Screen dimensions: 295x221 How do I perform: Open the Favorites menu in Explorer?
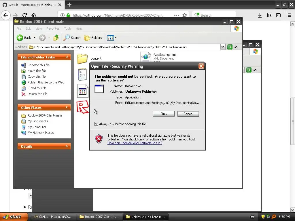point(53,28)
